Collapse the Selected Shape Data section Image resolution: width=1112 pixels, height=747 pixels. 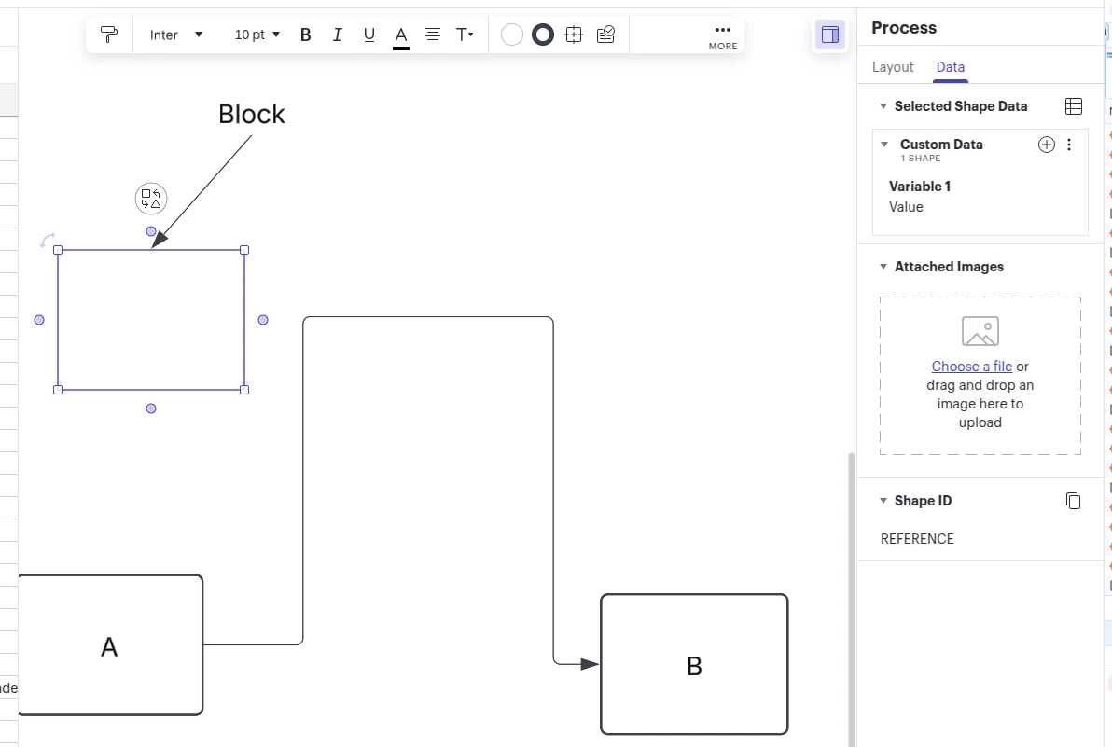coord(883,106)
